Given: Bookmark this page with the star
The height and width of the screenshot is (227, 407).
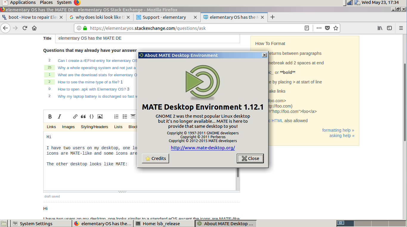Looking at the screenshot, I should click(335, 28).
